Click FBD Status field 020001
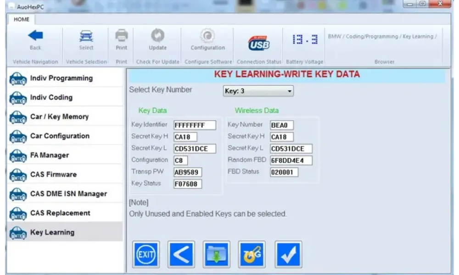The height and width of the screenshot is (275, 459). coord(284,172)
